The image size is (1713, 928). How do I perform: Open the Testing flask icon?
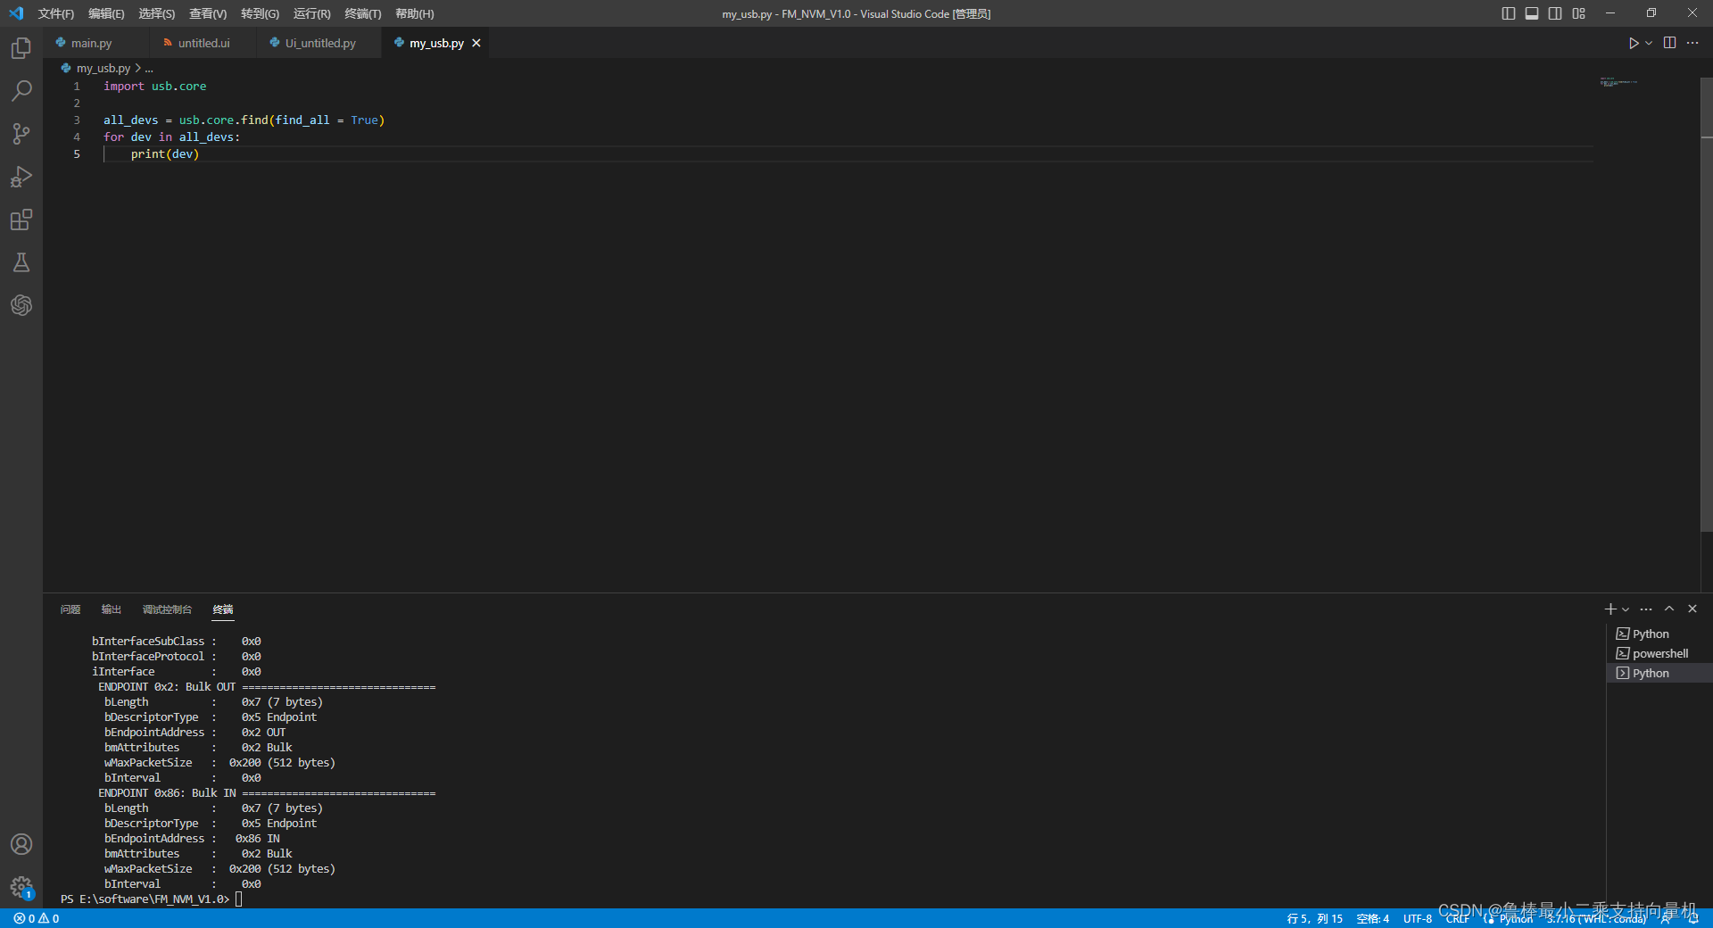coord(21,262)
